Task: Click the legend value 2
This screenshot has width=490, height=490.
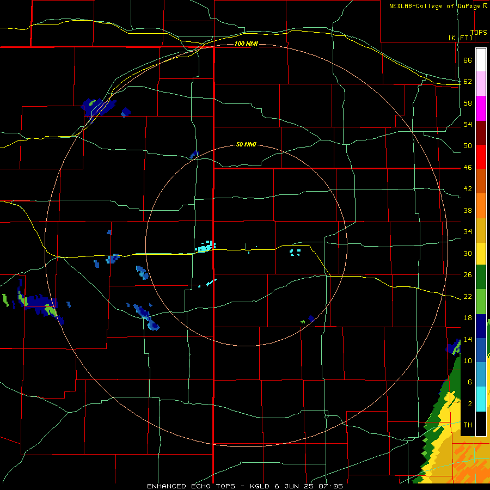Action: coord(470,404)
